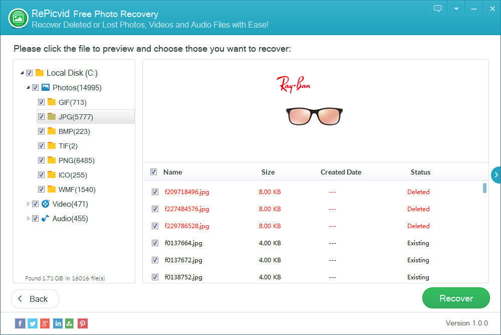Image resolution: width=501 pixels, height=335 pixels.
Task: Open the title bar dropdown arrow menu
Action: click(456, 8)
